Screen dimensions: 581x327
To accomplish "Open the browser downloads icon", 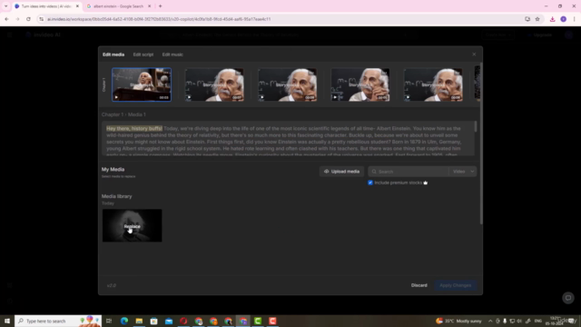I will (552, 19).
